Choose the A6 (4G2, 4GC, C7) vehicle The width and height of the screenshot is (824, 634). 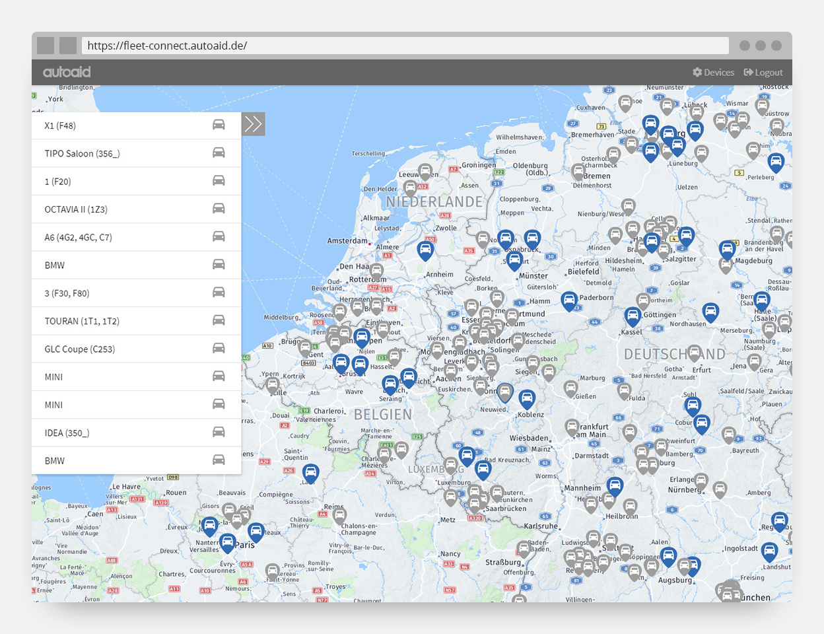tap(137, 237)
